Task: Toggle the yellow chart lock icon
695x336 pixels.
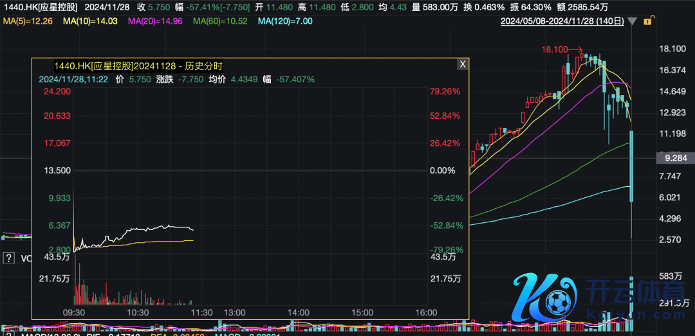Action: point(647,22)
